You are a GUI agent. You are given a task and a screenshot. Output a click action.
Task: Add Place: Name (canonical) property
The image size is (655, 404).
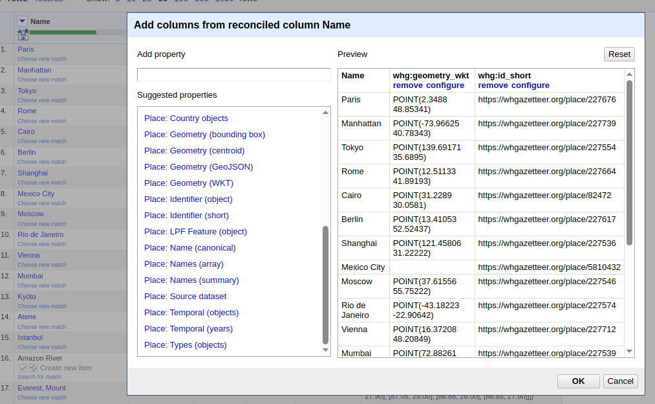(189, 248)
